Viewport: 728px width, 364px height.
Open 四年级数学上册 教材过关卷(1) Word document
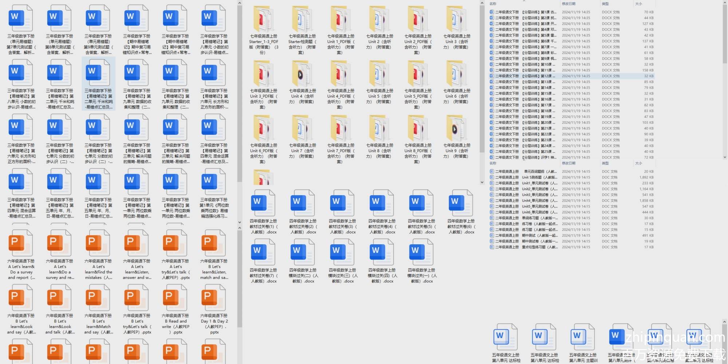pos(263,203)
